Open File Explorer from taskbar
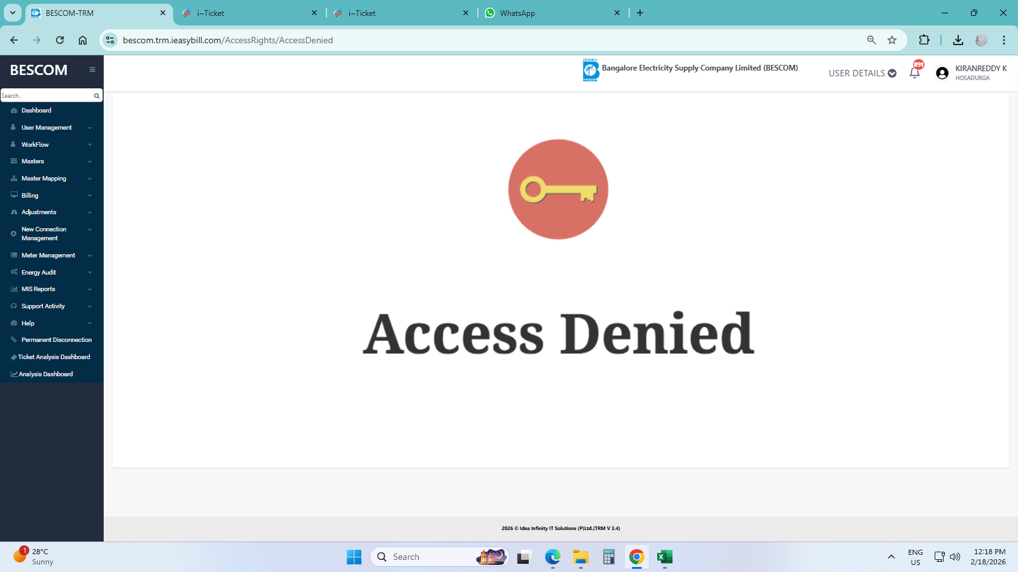Image resolution: width=1018 pixels, height=572 pixels. pos(581,557)
